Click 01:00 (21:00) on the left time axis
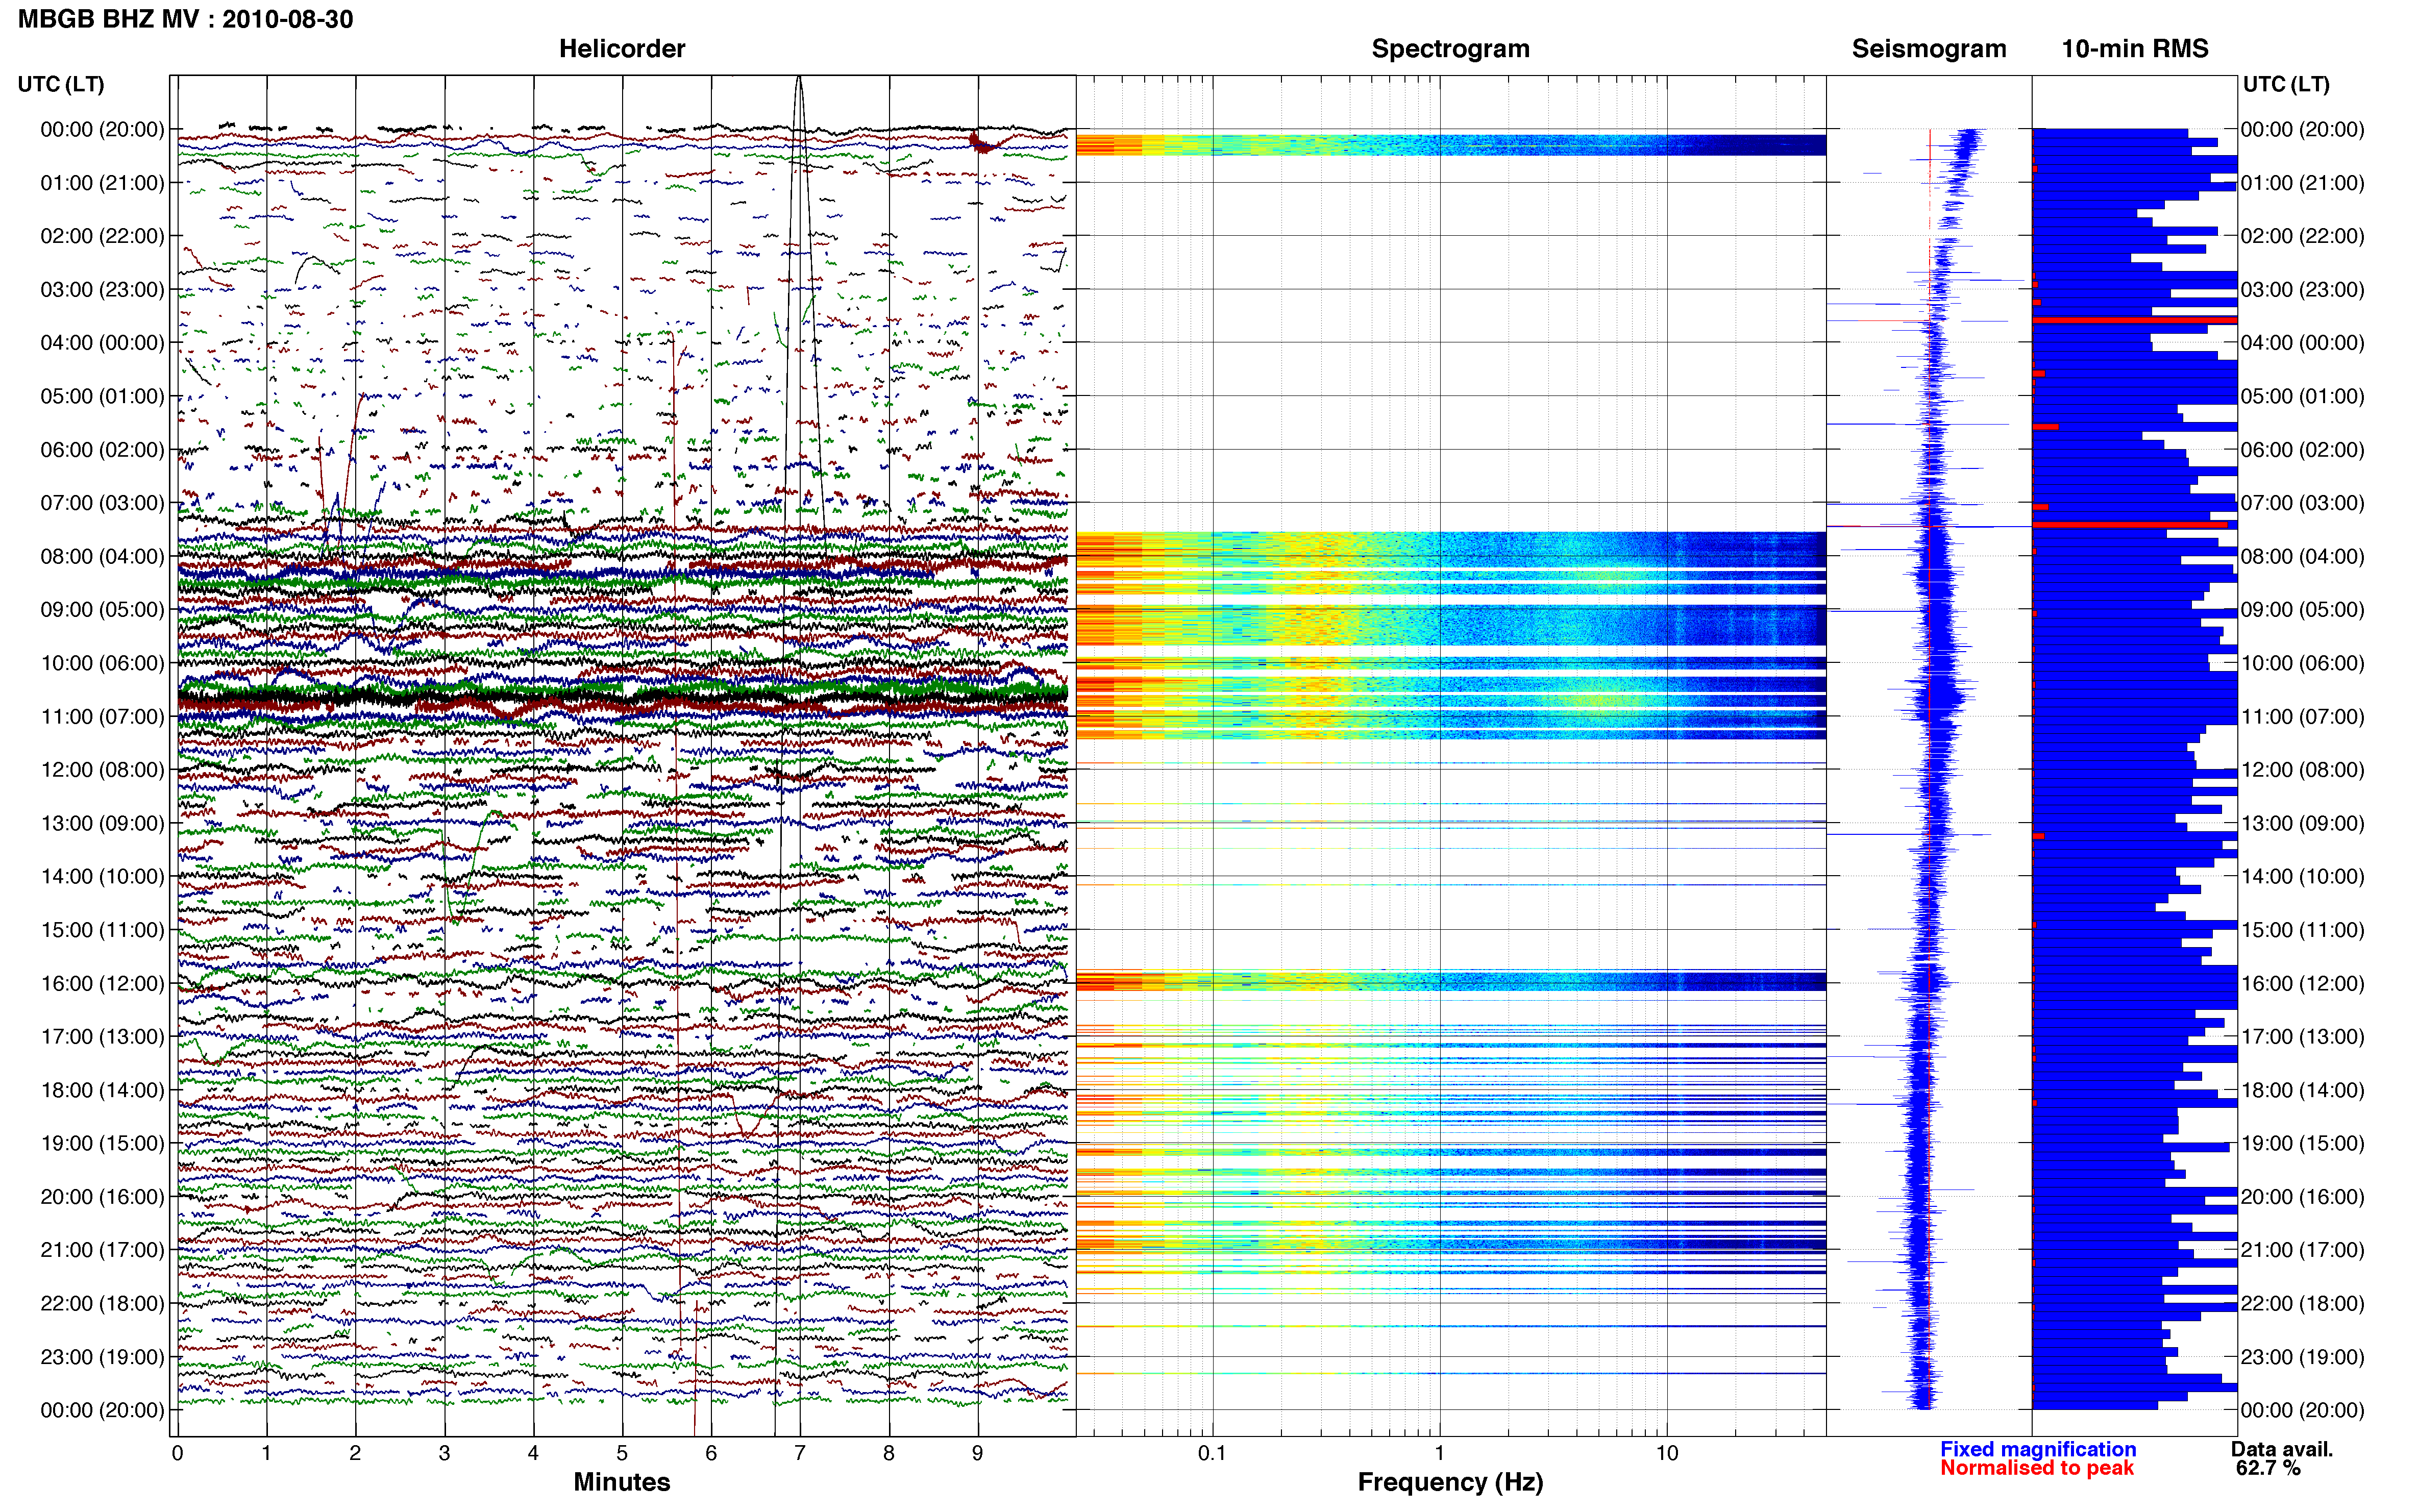 [102, 183]
